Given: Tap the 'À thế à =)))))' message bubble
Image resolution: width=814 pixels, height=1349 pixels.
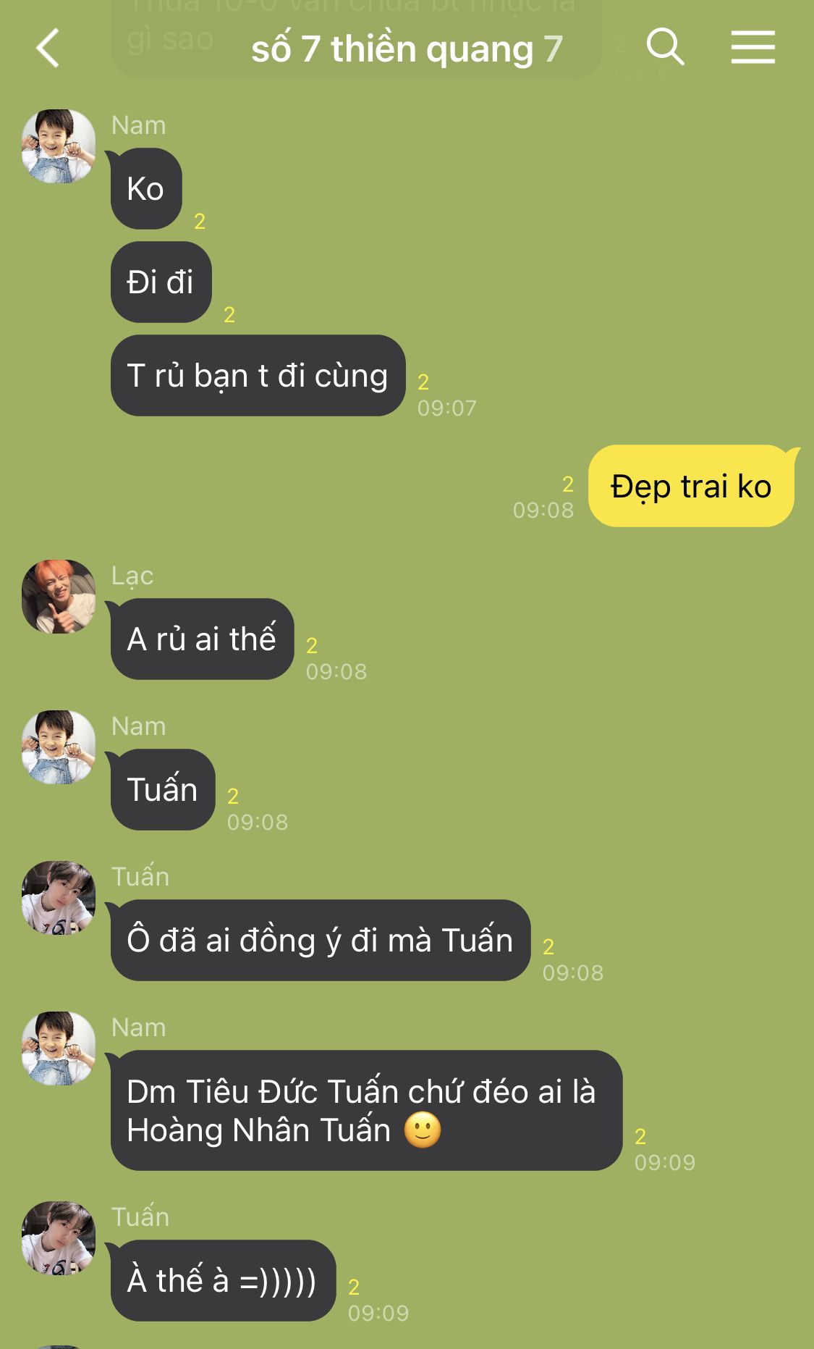Looking at the screenshot, I should pos(223,1281).
